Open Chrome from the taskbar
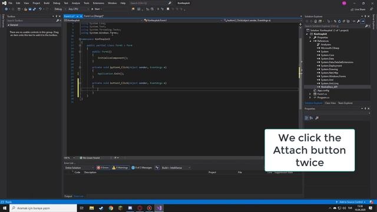 coord(111,208)
